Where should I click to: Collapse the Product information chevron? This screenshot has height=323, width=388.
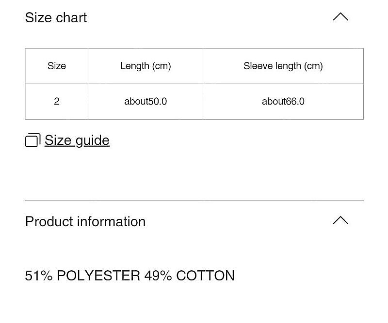point(340,220)
